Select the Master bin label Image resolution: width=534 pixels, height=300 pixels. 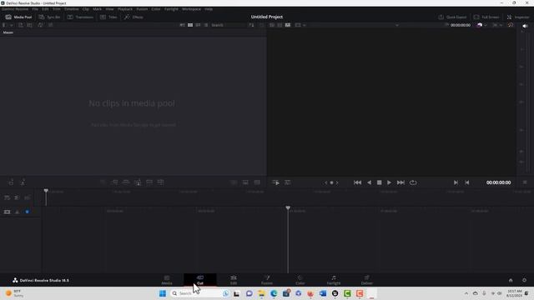point(8,32)
